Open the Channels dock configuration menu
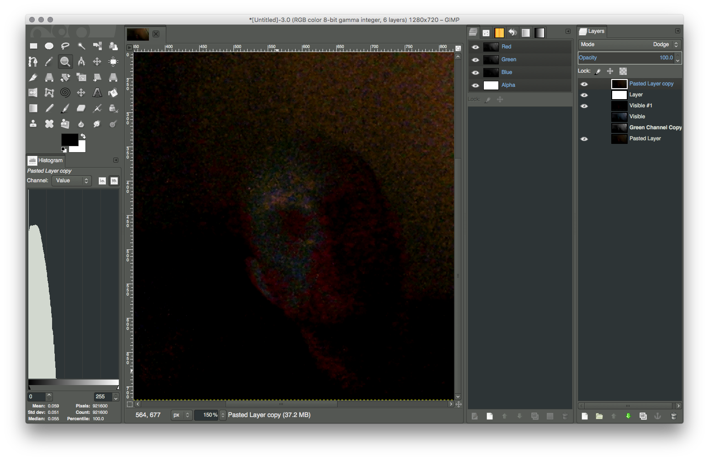Image resolution: width=709 pixels, height=460 pixels. tap(568, 32)
